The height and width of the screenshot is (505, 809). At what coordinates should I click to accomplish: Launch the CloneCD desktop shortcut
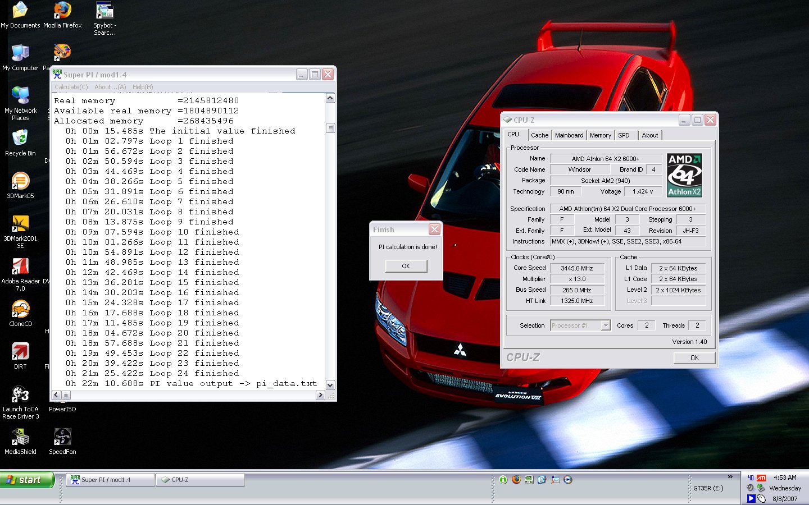20,314
